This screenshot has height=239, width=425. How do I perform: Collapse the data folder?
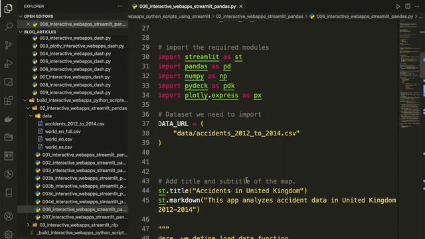[x=31, y=116]
